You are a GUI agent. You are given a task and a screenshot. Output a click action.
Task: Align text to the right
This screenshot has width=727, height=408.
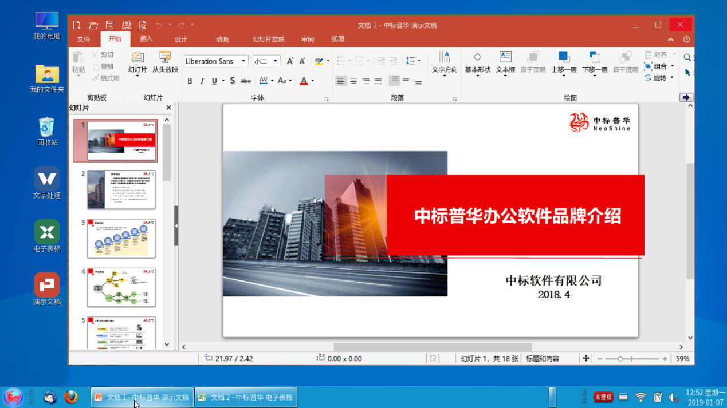pos(366,81)
